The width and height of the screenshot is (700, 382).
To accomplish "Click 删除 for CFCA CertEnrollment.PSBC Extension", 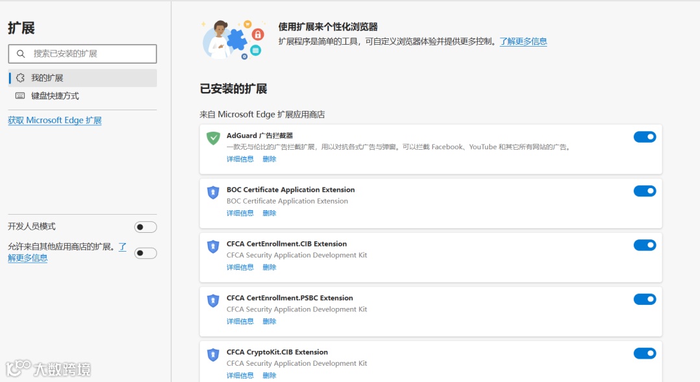I will pyautogui.click(x=269, y=321).
